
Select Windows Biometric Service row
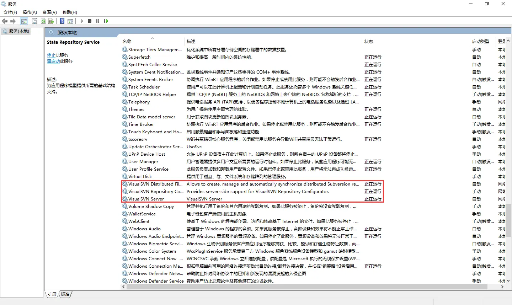click(313, 244)
